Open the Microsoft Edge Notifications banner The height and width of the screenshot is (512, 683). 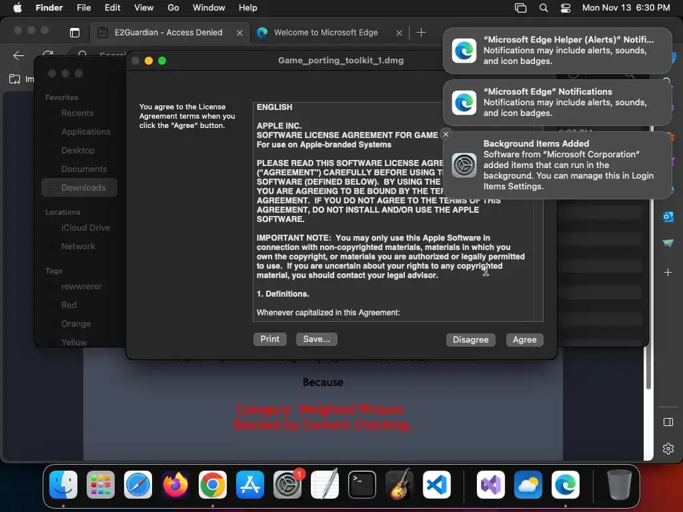(x=557, y=102)
